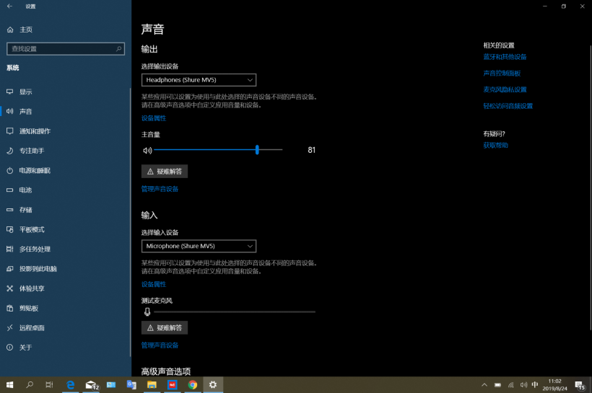The image size is (592, 393).
Task: Click the microphone icon under 测试麦克风
Action: (x=147, y=312)
